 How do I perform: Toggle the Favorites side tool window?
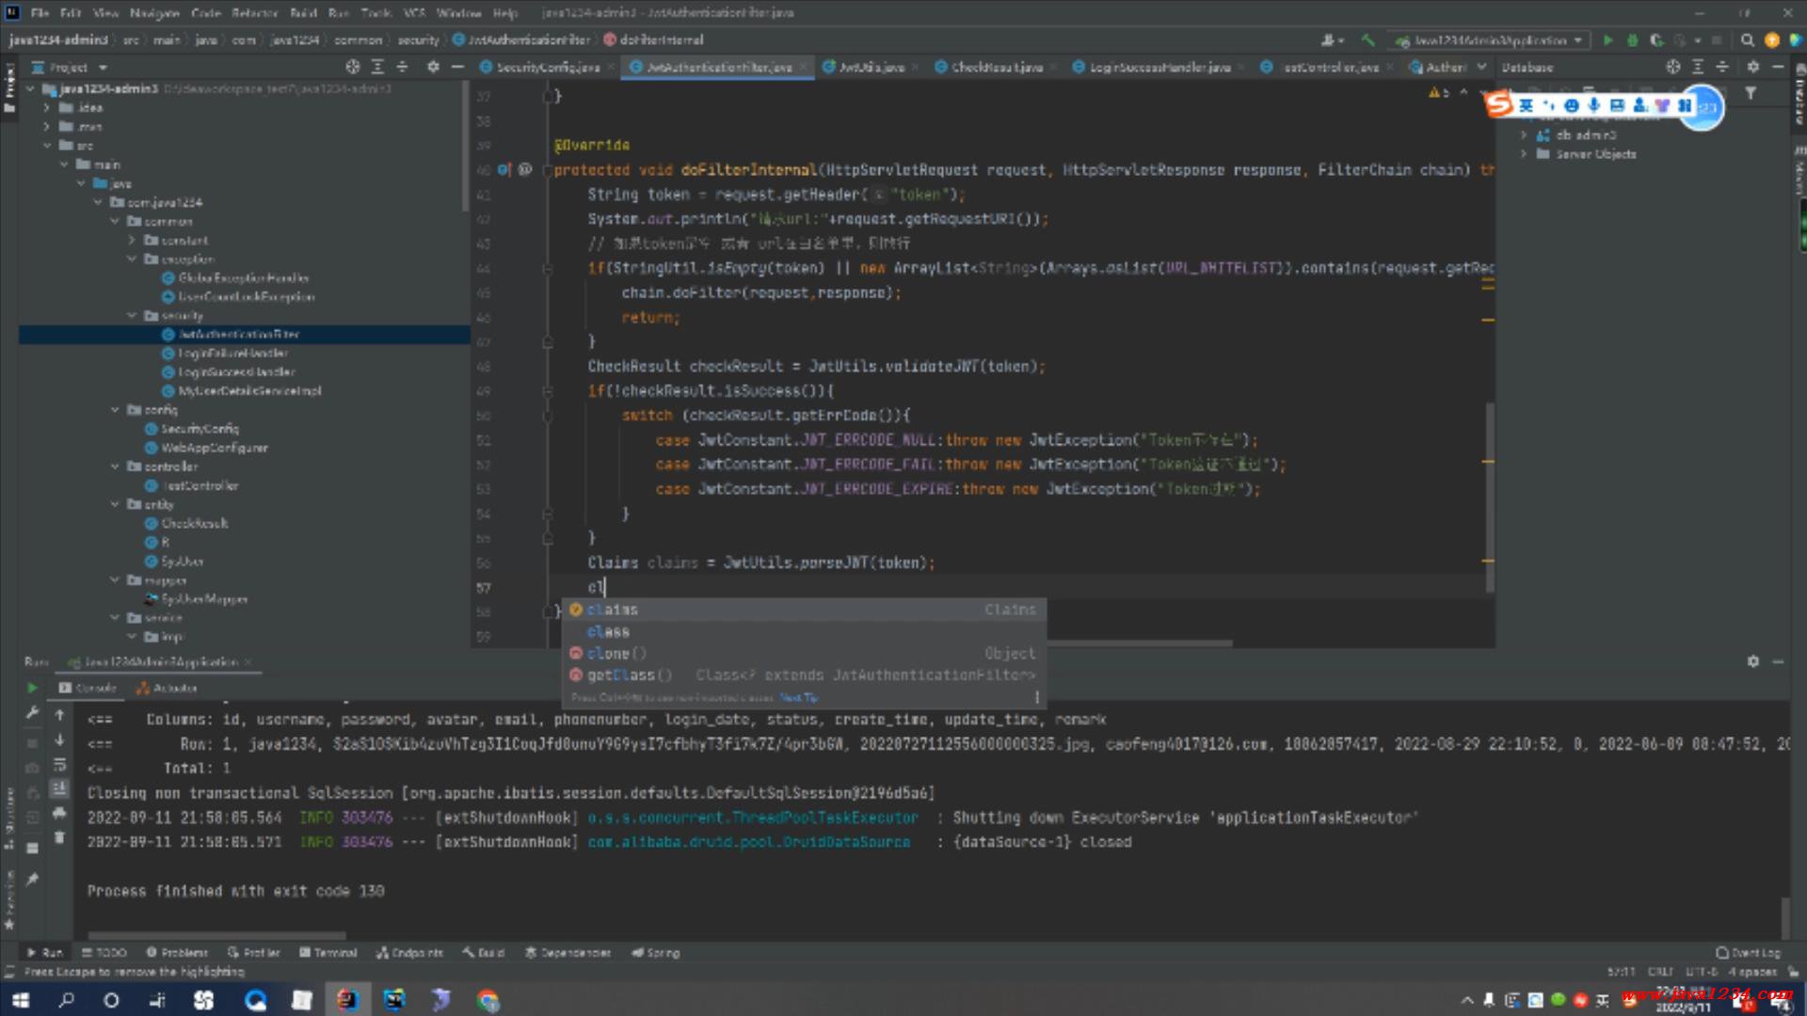pyautogui.click(x=9, y=898)
